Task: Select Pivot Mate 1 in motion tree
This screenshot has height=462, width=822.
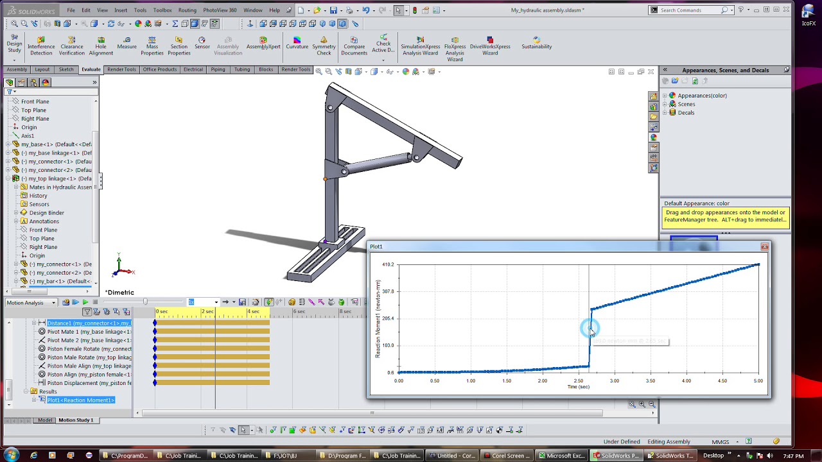Action: pos(85,332)
